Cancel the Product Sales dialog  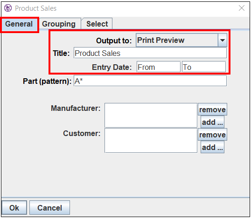pyautogui.click(x=49, y=208)
